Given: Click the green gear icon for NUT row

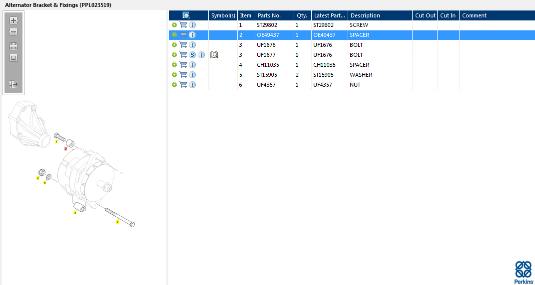Looking at the screenshot, I should click(x=174, y=84).
